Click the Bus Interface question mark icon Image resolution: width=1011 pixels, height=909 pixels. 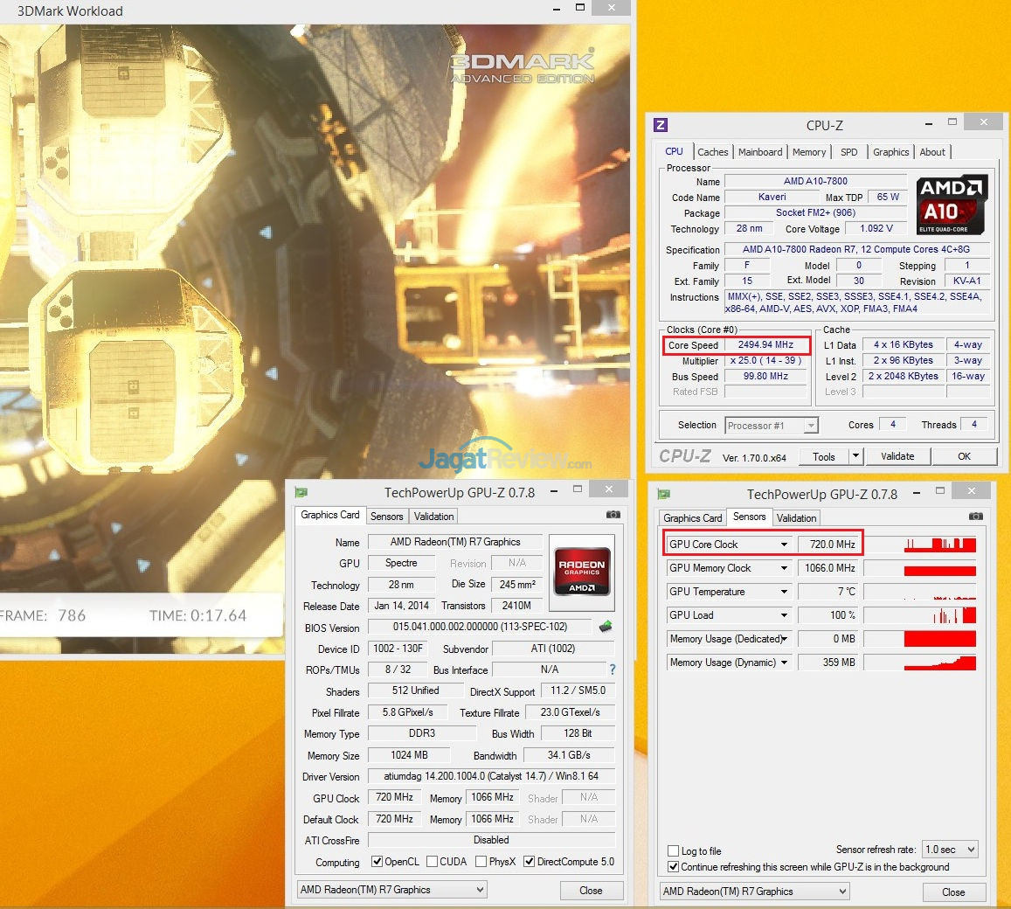click(612, 670)
